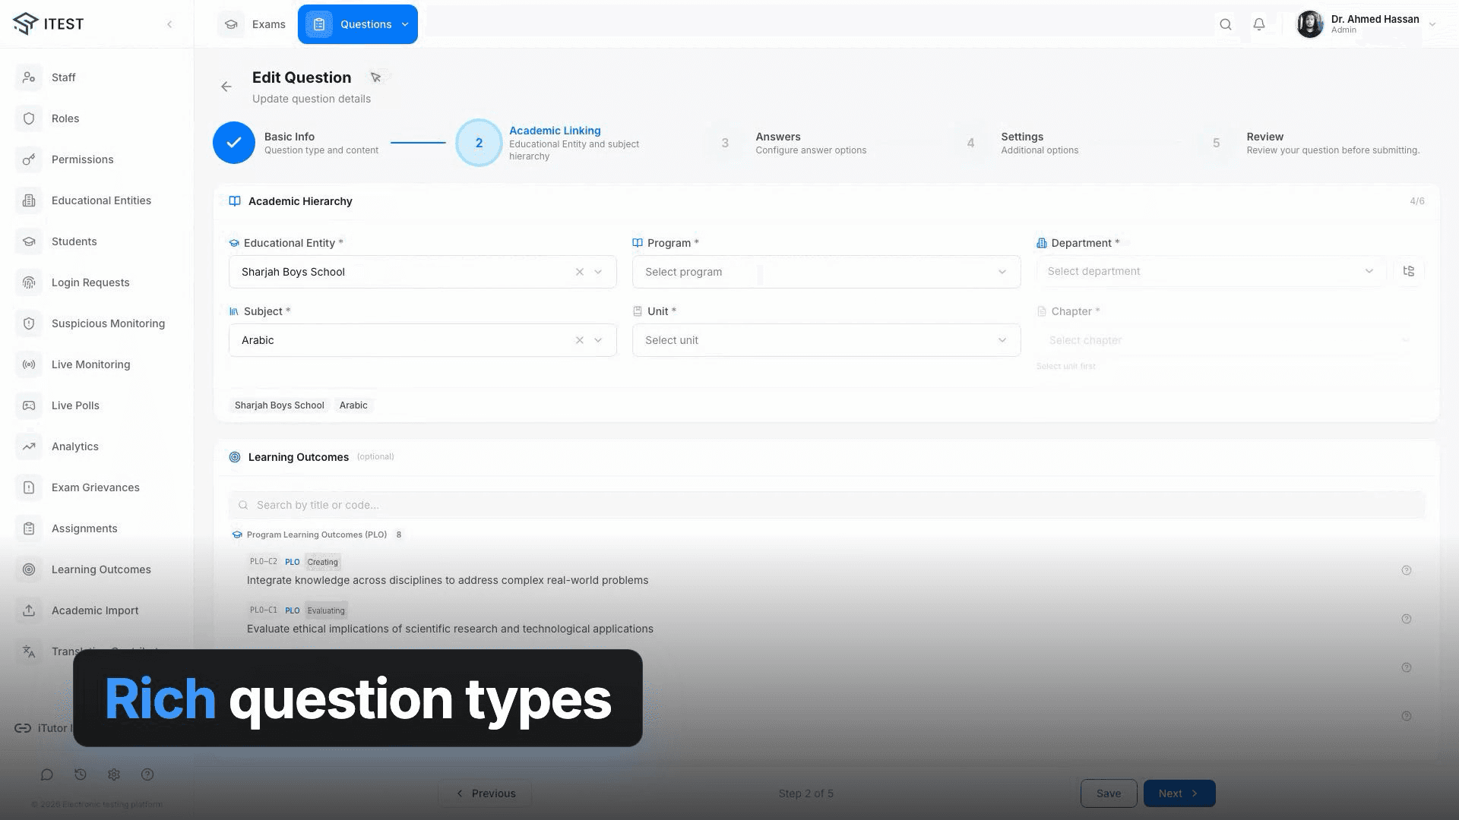This screenshot has width=1459, height=820.
Task: Open Analytics link in sidebar
Action: pos(75,446)
